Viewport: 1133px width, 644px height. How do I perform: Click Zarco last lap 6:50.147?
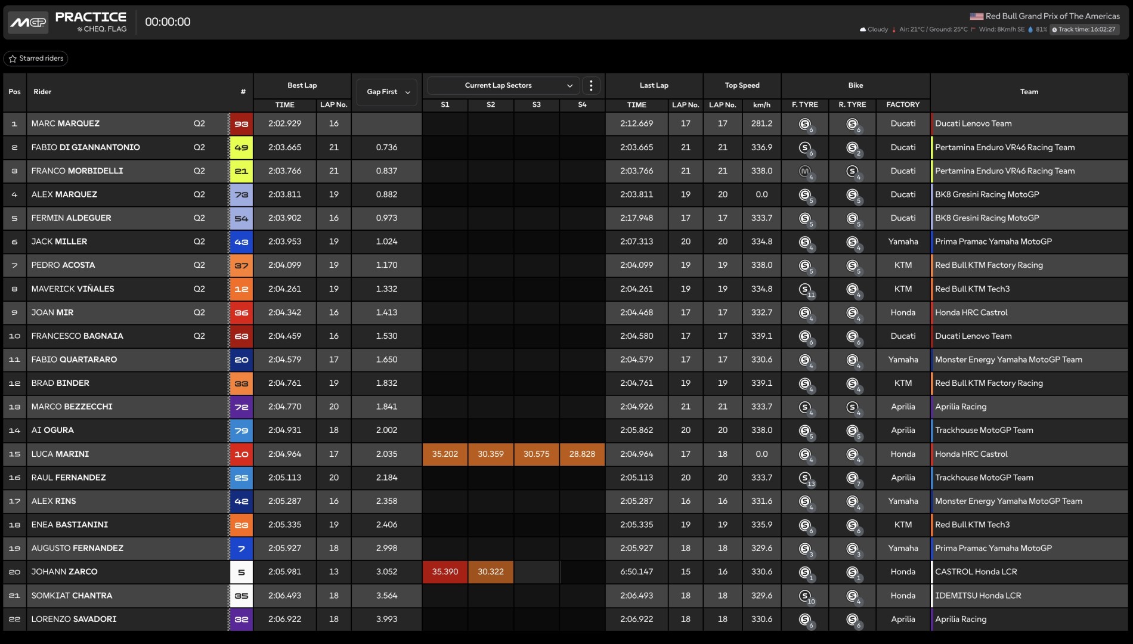[x=636, y=572]
